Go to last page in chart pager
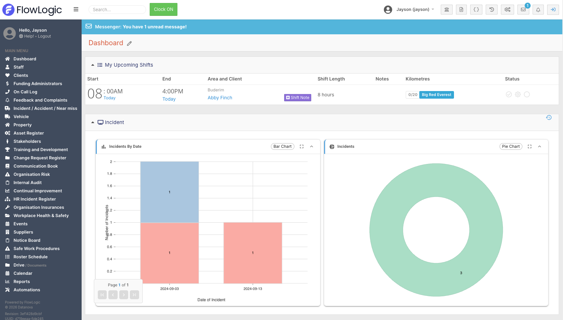 (134, 295)
